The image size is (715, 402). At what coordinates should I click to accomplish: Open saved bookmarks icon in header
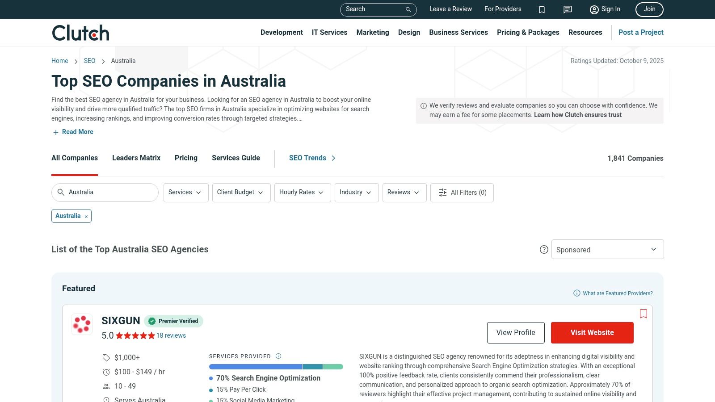point(542,9)
